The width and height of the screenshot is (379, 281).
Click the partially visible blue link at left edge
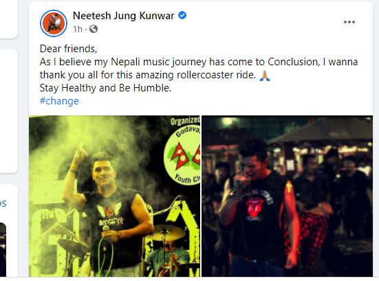(3, 203)
